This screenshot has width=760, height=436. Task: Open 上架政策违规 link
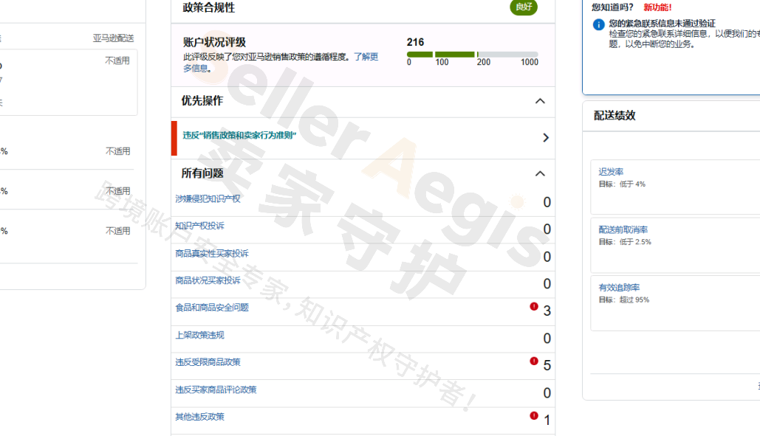(x=199, y=336)
